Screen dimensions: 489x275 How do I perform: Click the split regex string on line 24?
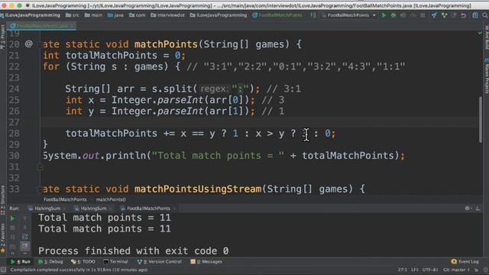[240, 89]
